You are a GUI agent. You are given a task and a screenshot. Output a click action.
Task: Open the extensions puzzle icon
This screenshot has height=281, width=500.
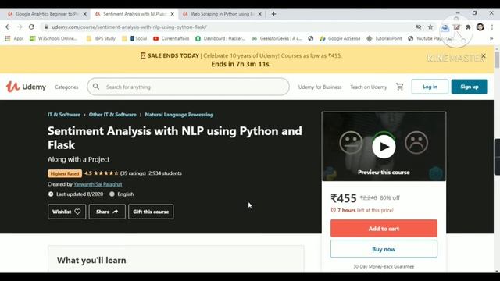tap(468, 27)
